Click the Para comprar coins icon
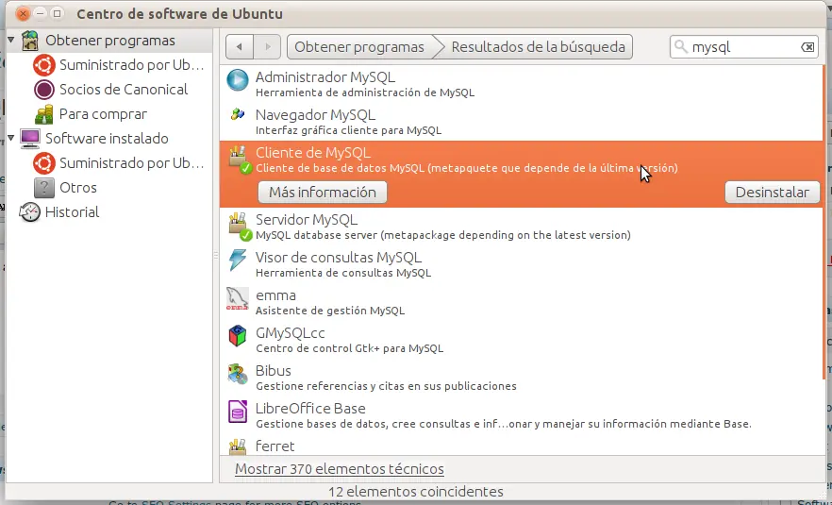 coord(44,114)
